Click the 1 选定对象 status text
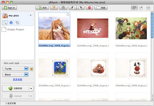The height and width of the screenshot is (106, 154). 11,103
